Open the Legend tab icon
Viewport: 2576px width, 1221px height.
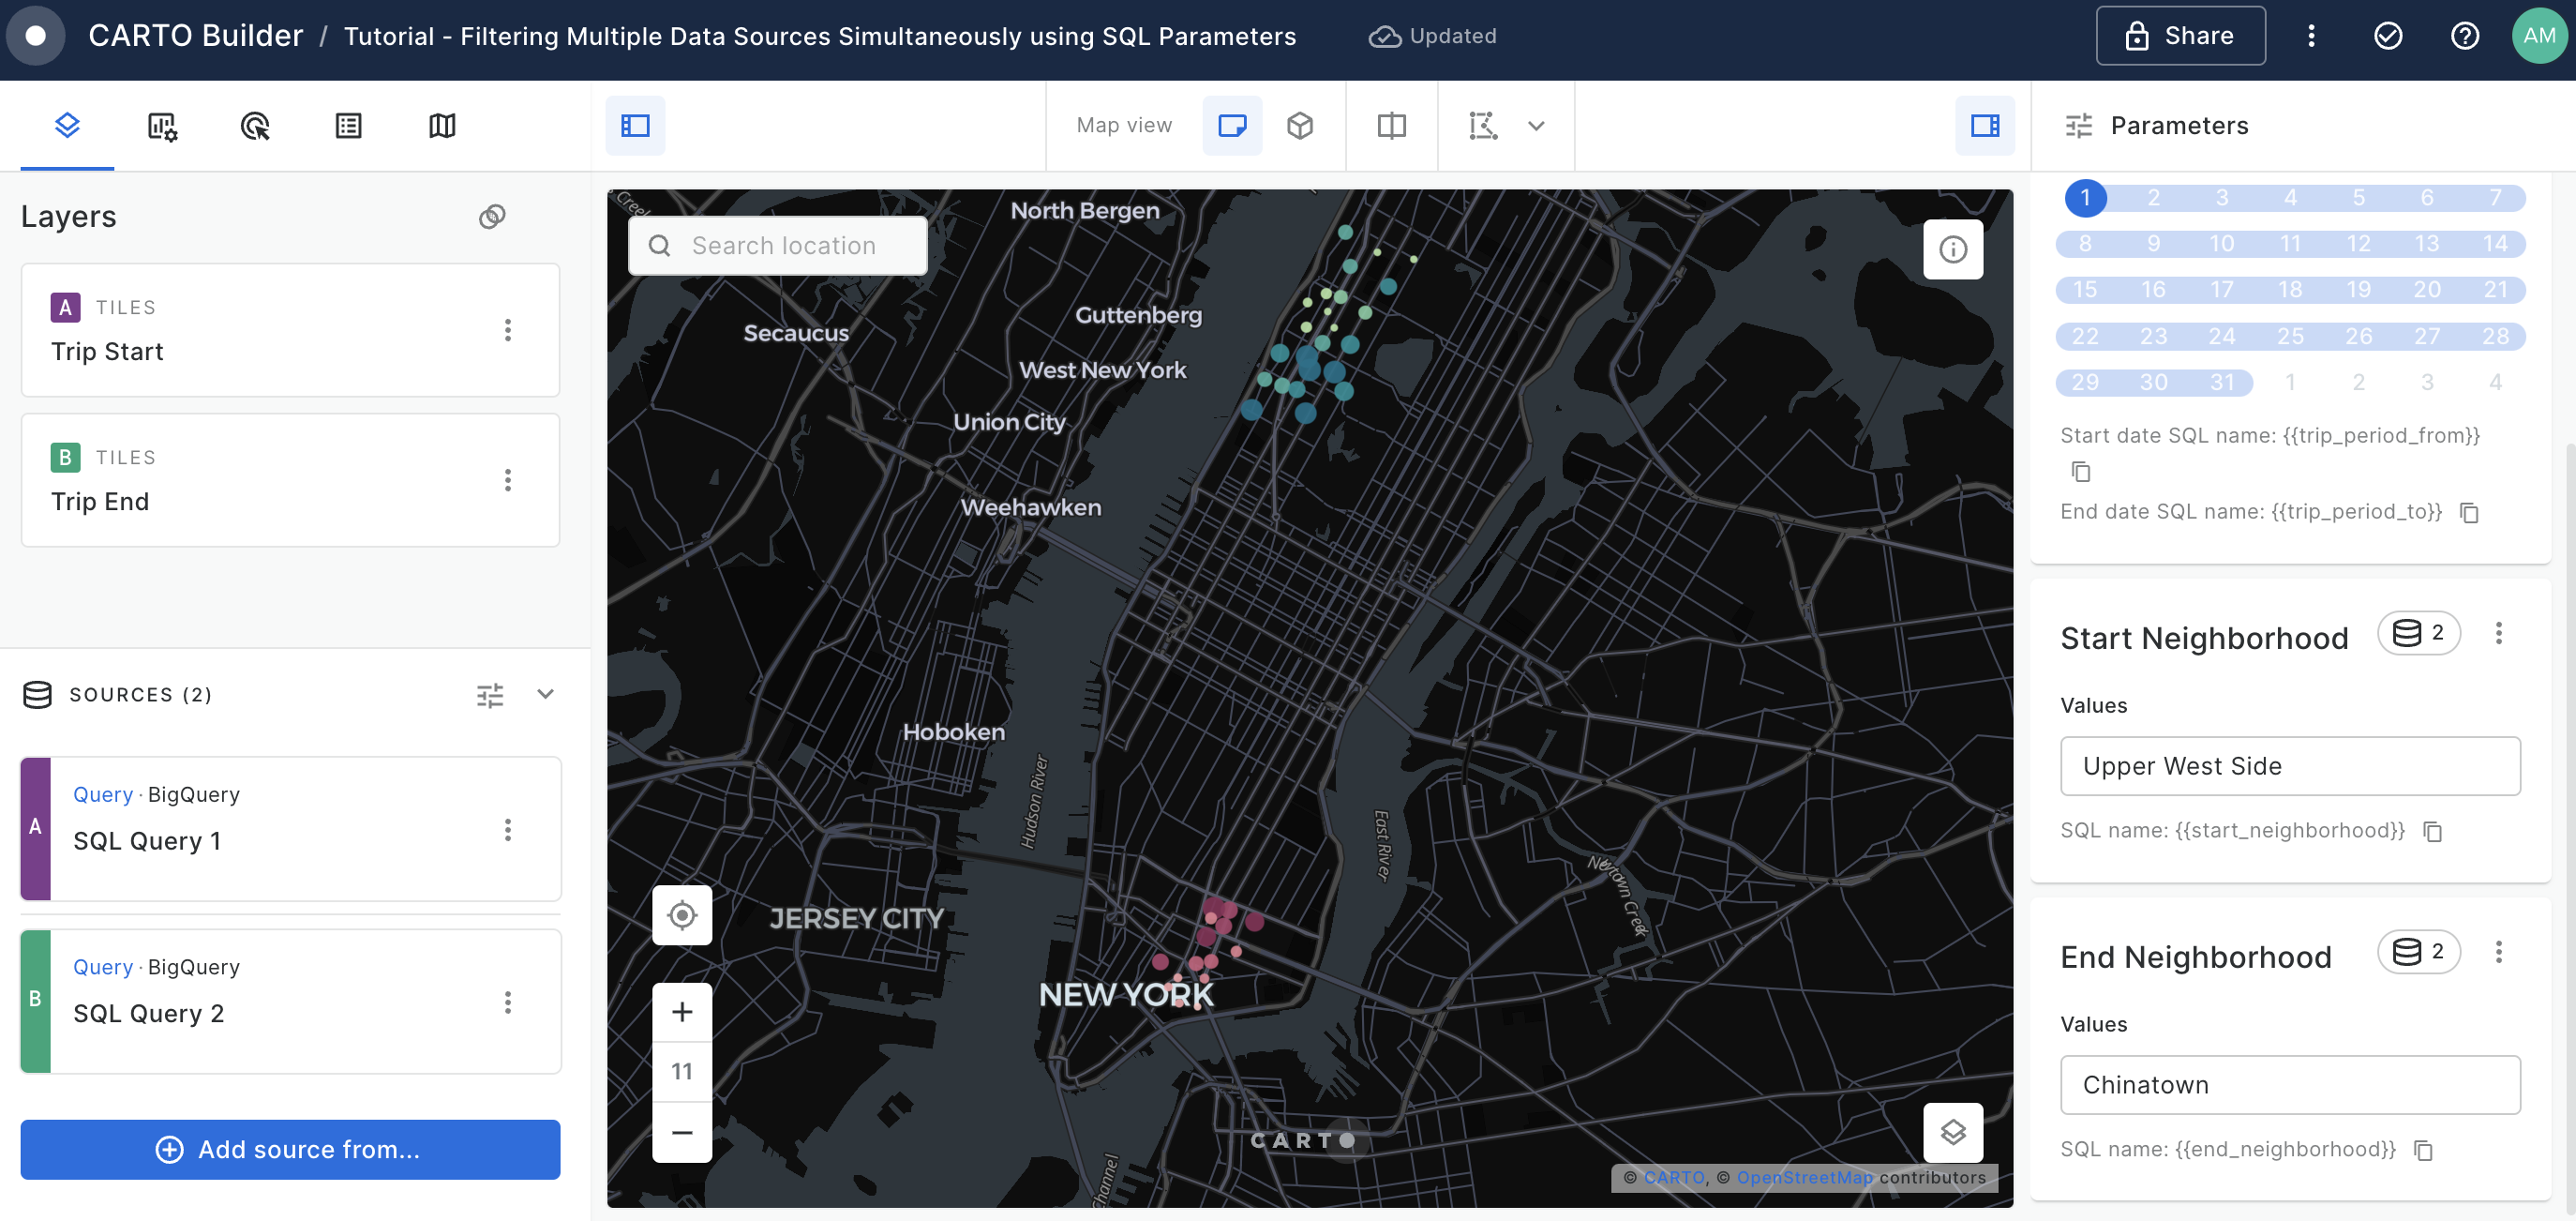pos(348,126)
